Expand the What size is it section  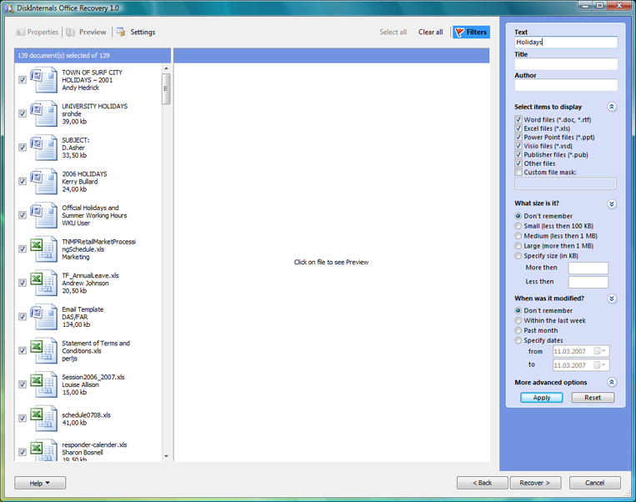[612, 203]
